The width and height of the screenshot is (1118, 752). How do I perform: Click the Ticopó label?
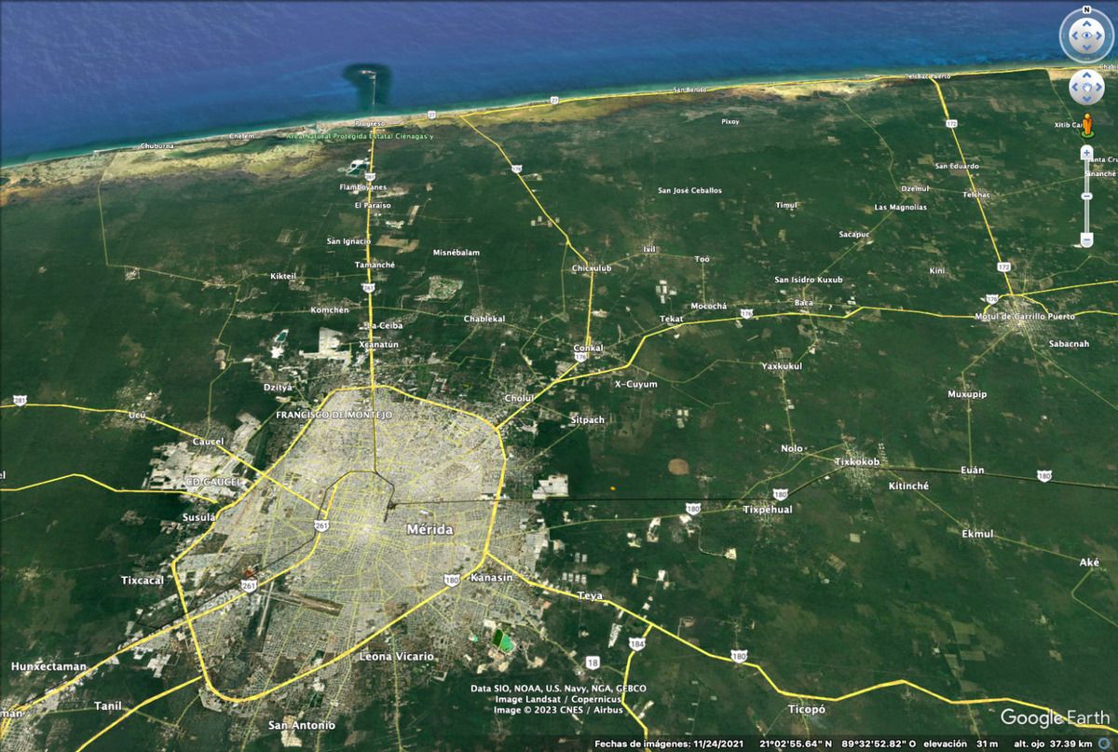coord(806,709)
